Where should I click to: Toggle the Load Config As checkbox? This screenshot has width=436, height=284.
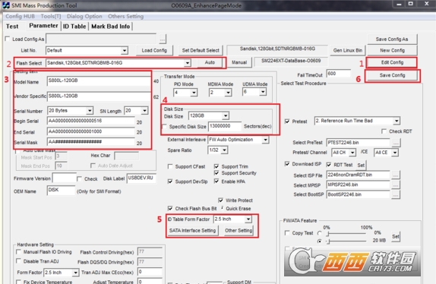(8, 39)
